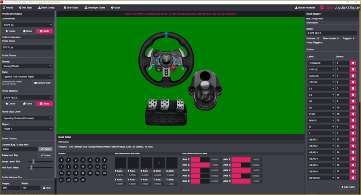
Task: Clone the current profile mapping
Action: (27, 104)
